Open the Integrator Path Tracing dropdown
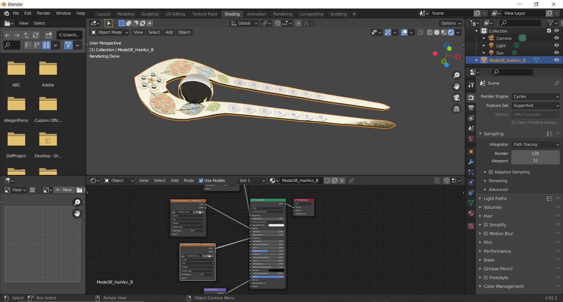The image size is (563, 302). [x=535, y=144]
